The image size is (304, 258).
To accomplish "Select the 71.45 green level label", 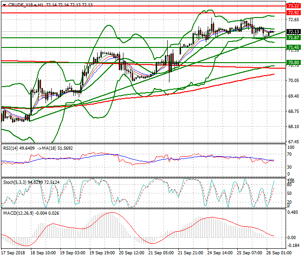I will click(x=293, y=47).
